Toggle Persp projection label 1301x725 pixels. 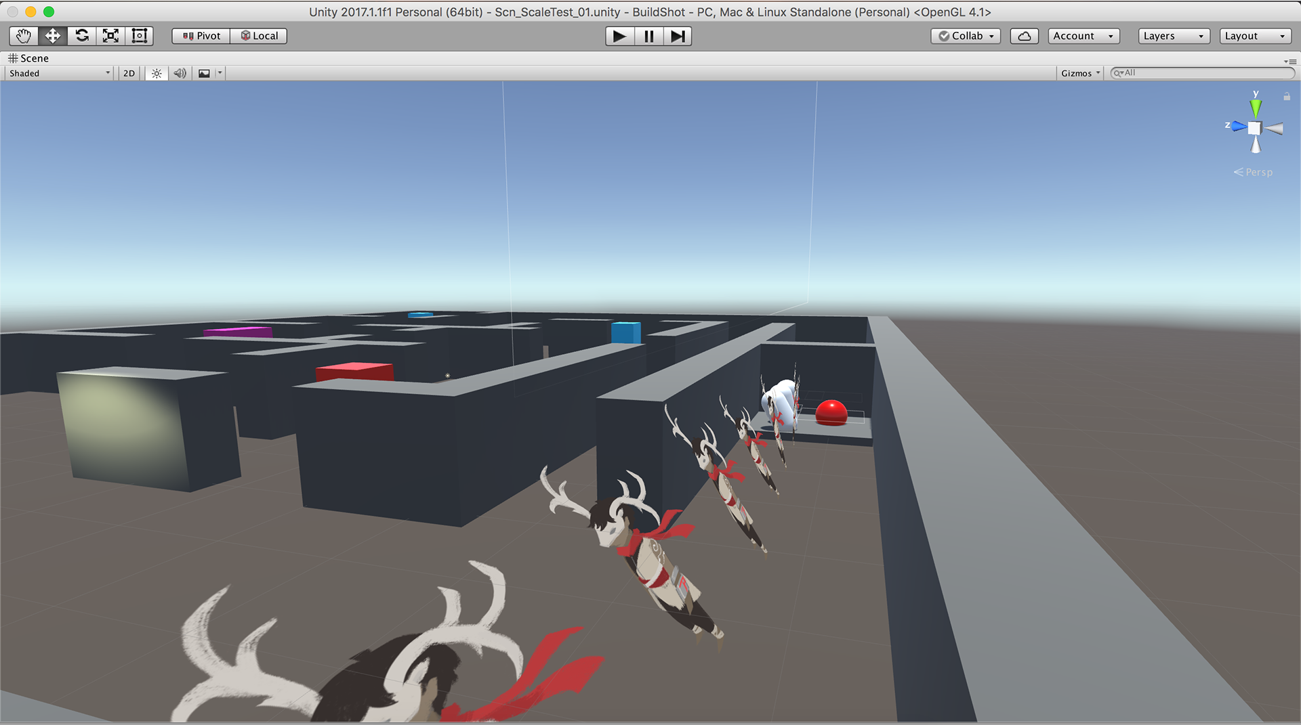1253,172
